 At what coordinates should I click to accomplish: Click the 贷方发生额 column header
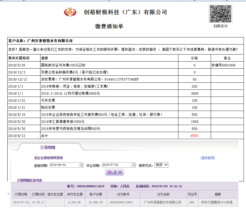pyautogui.click(x=75, y=194)
